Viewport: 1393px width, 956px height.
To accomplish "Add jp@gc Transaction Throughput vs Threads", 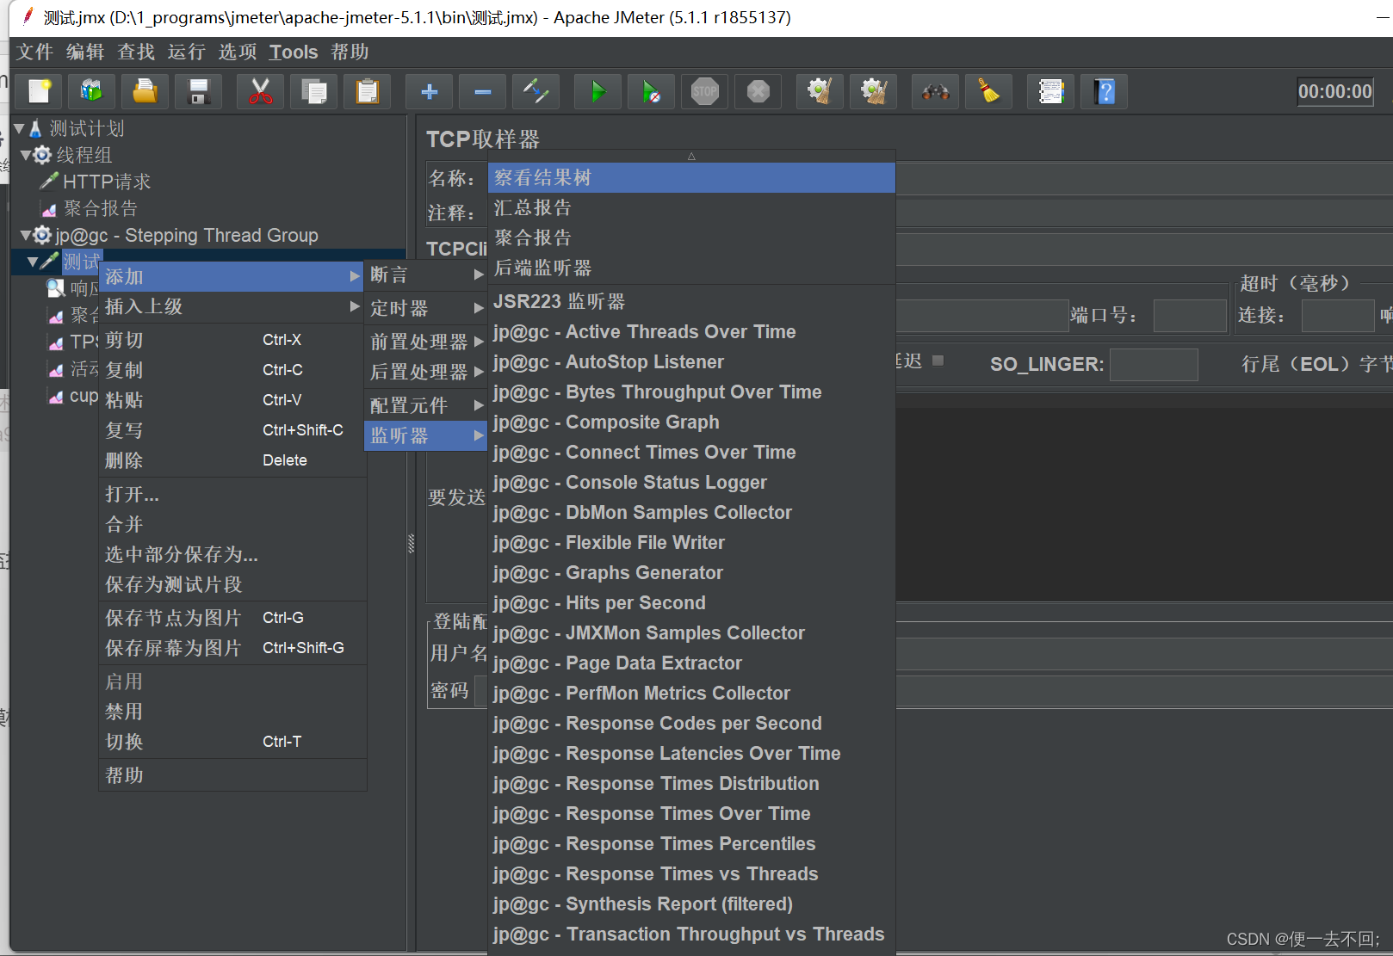I will coord(691,934).
